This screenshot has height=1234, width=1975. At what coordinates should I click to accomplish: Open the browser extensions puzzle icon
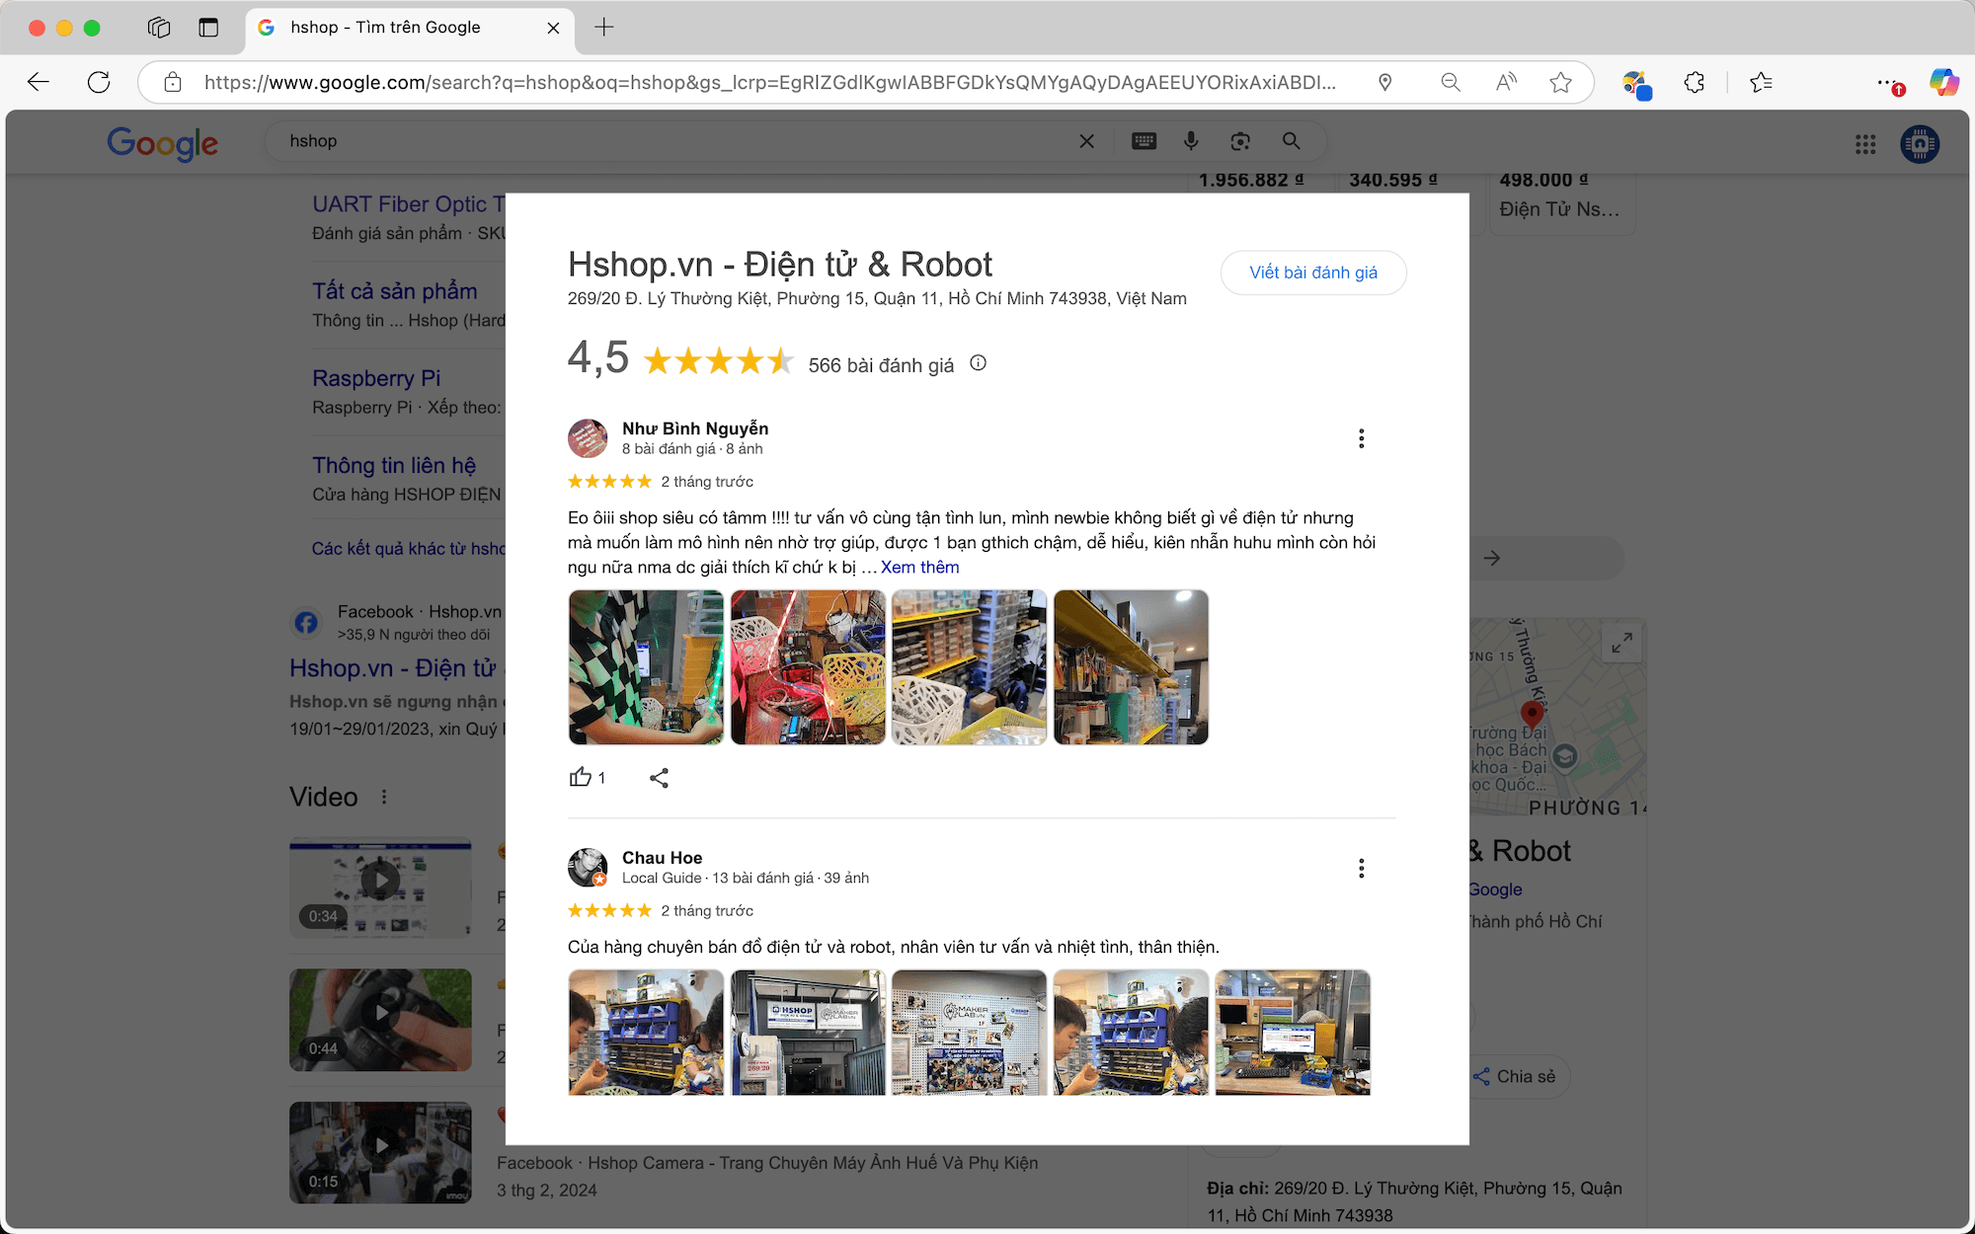[1695, 82]
